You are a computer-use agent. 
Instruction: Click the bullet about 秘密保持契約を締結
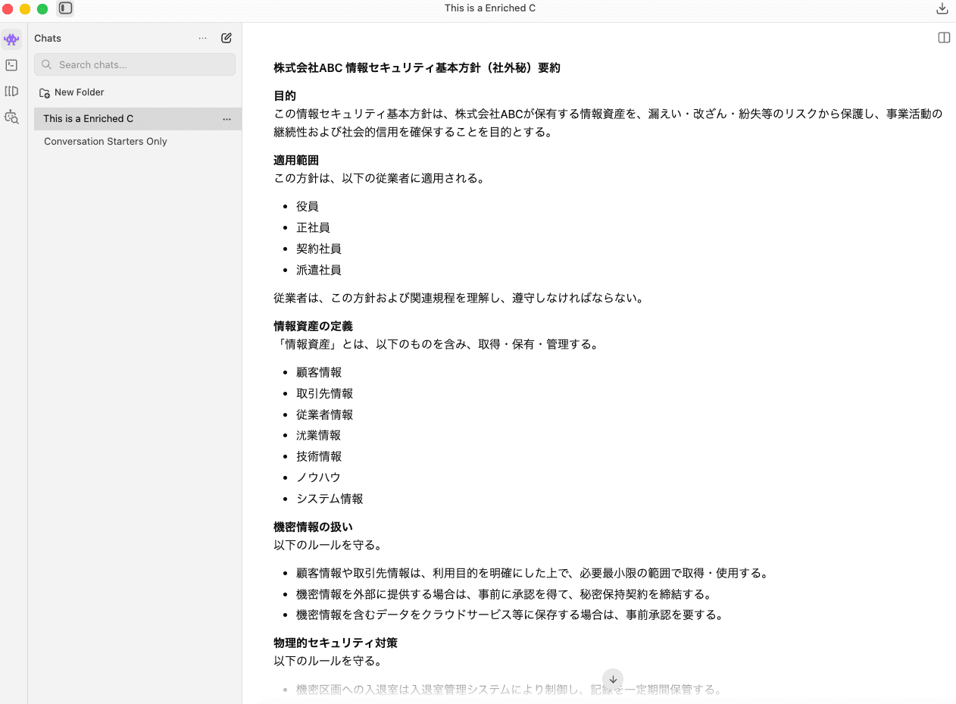click(505, 594)
